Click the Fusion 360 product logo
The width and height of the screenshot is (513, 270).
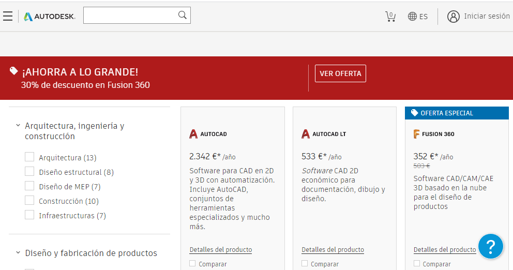[434, 134]
